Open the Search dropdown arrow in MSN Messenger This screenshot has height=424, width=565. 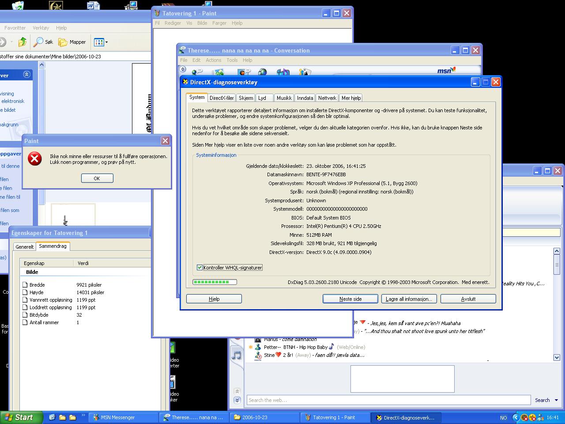point(556,400)
